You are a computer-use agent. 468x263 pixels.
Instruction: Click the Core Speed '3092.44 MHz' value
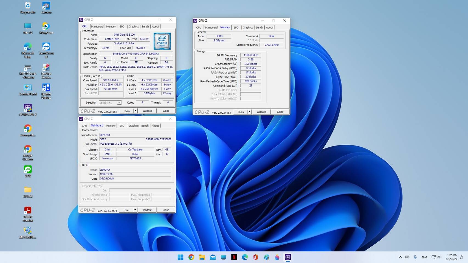coord(111,80)
